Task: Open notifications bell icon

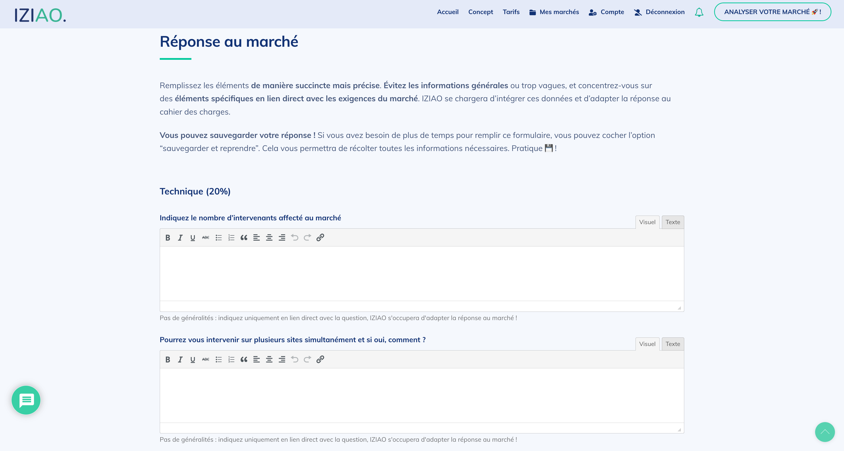Action: [699, 12]
